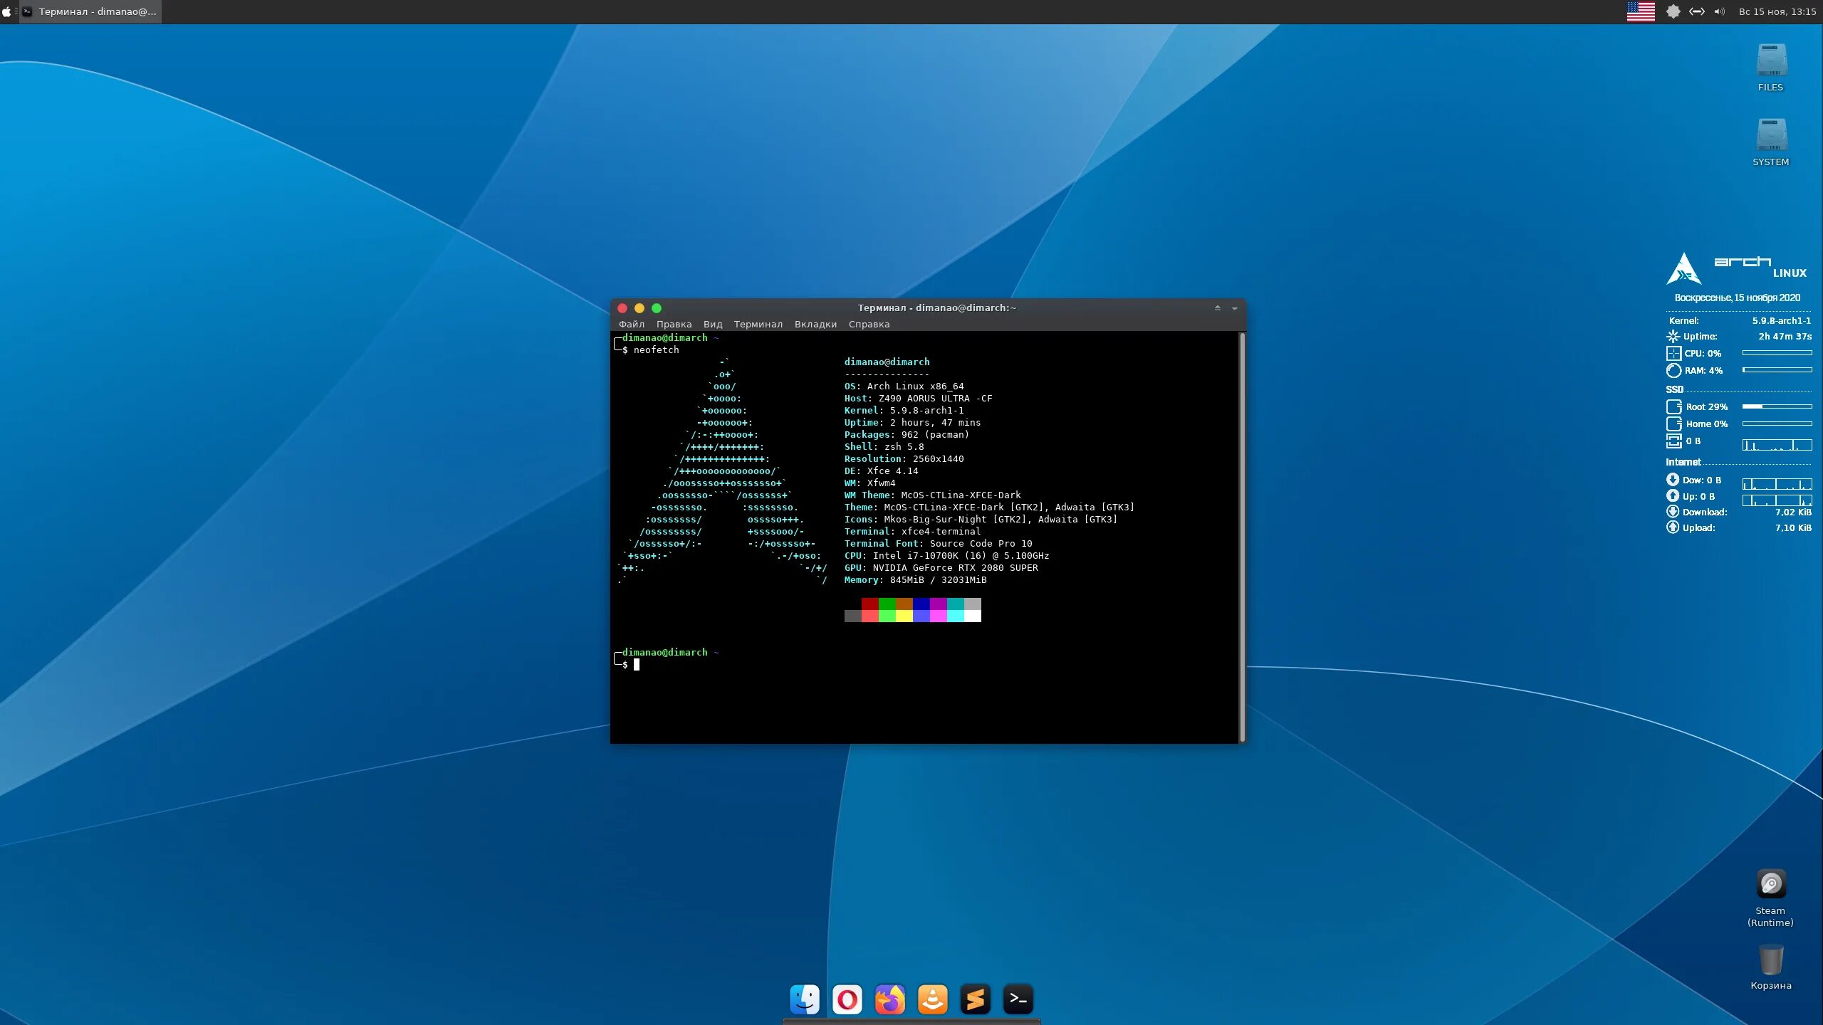Switch keyboard layout via US flag icon
The width and height of the screenshot is (1823, 1025).
click(x=1641, y=11)
